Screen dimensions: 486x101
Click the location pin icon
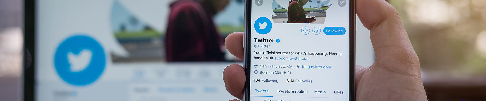point(256,66)
